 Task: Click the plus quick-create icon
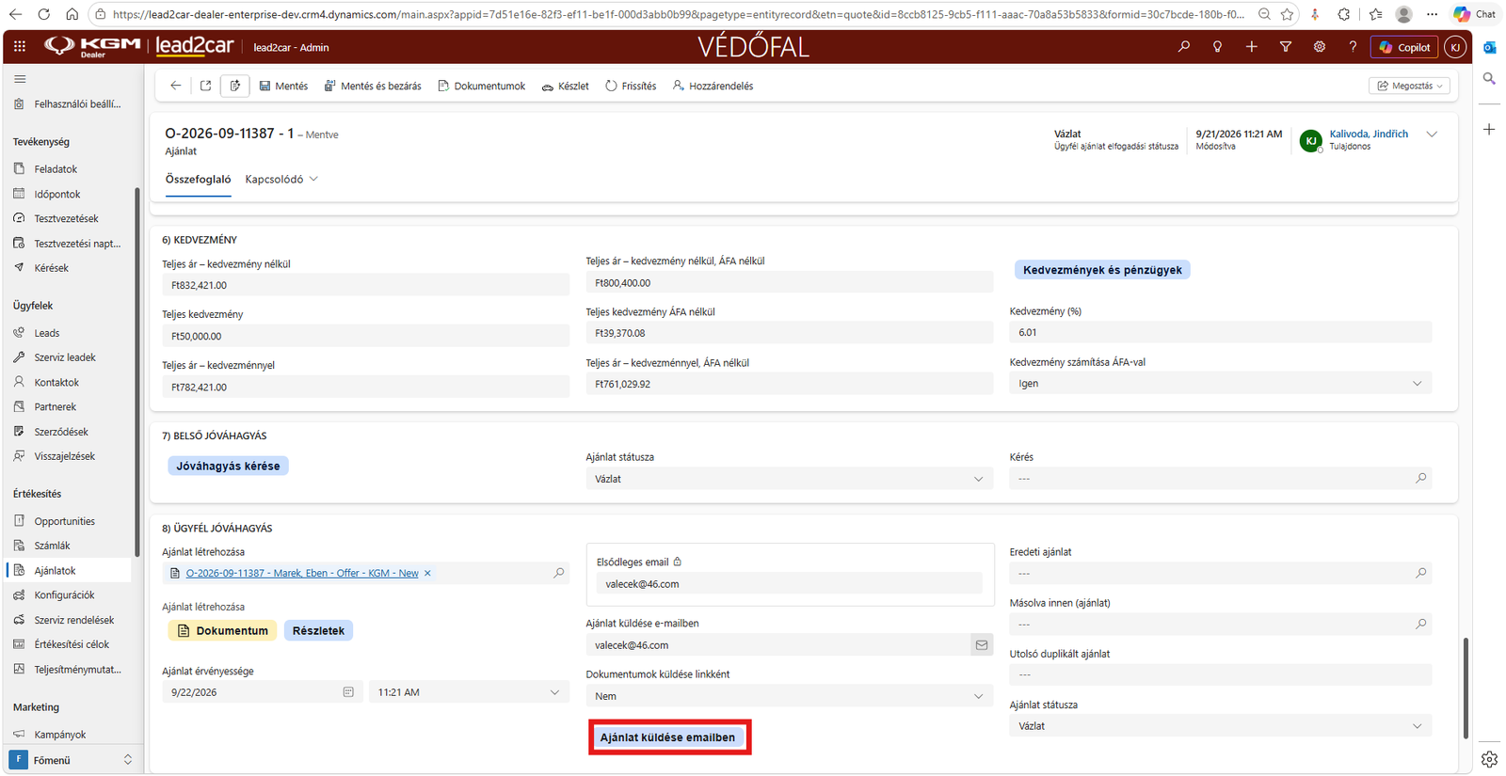coord(1252,46)
